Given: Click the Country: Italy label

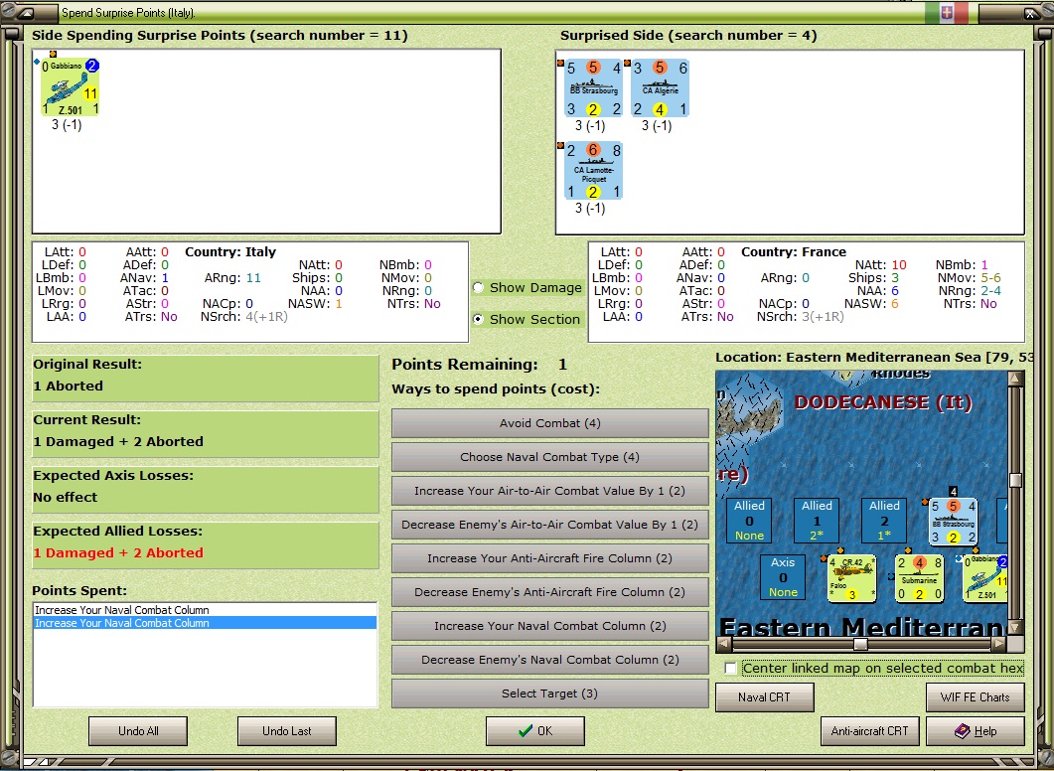Looking at the screenshot, I should click(x=230, y=252).
